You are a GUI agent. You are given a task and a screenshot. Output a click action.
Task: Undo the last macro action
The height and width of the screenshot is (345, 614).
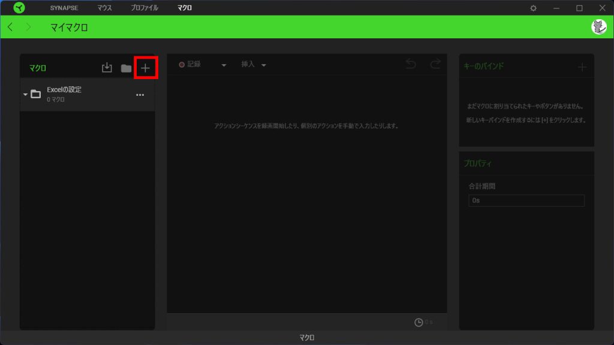coord(411,63)
